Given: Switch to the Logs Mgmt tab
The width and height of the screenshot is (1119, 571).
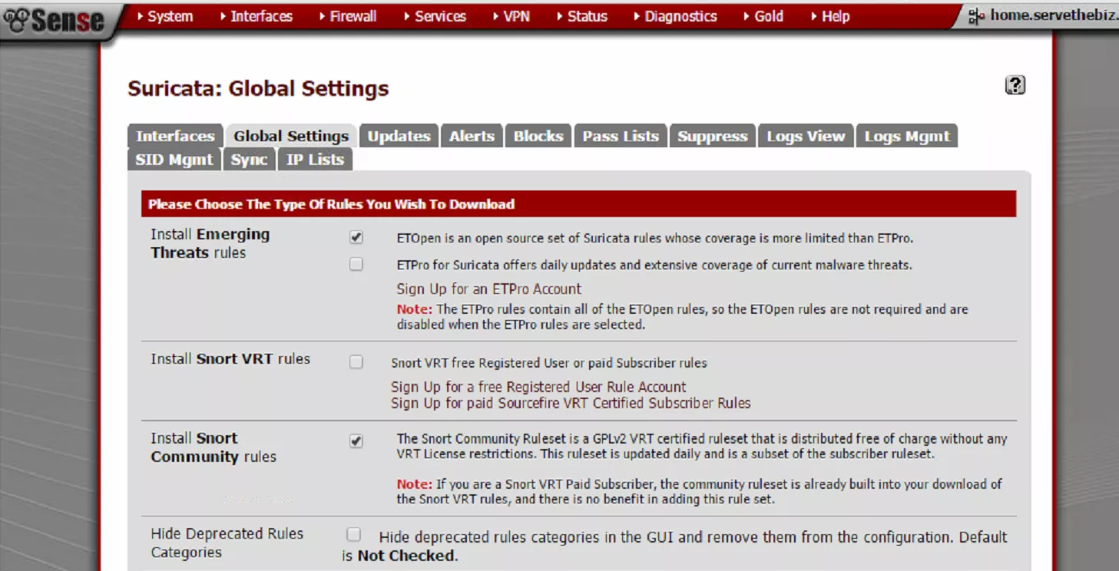Looking at the screenshot, I should [907, 136].
